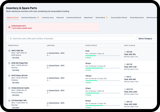Click the LOCATION column header

50,45
